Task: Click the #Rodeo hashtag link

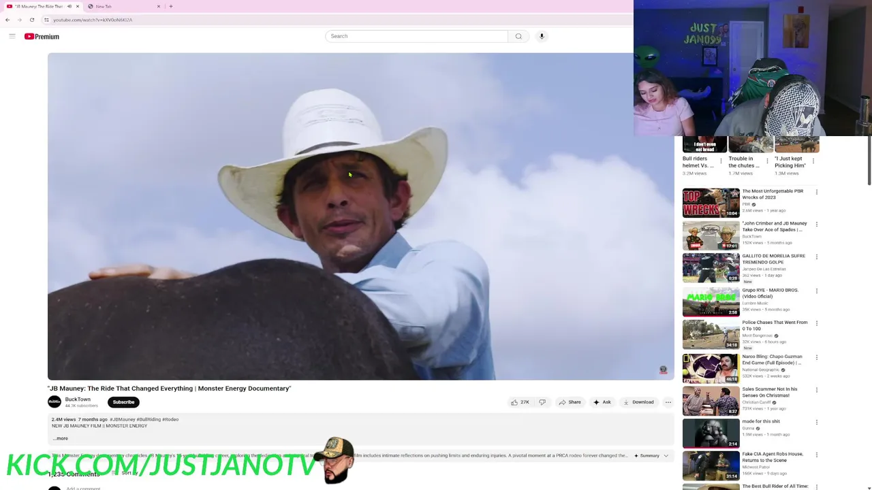Action: 170,420
